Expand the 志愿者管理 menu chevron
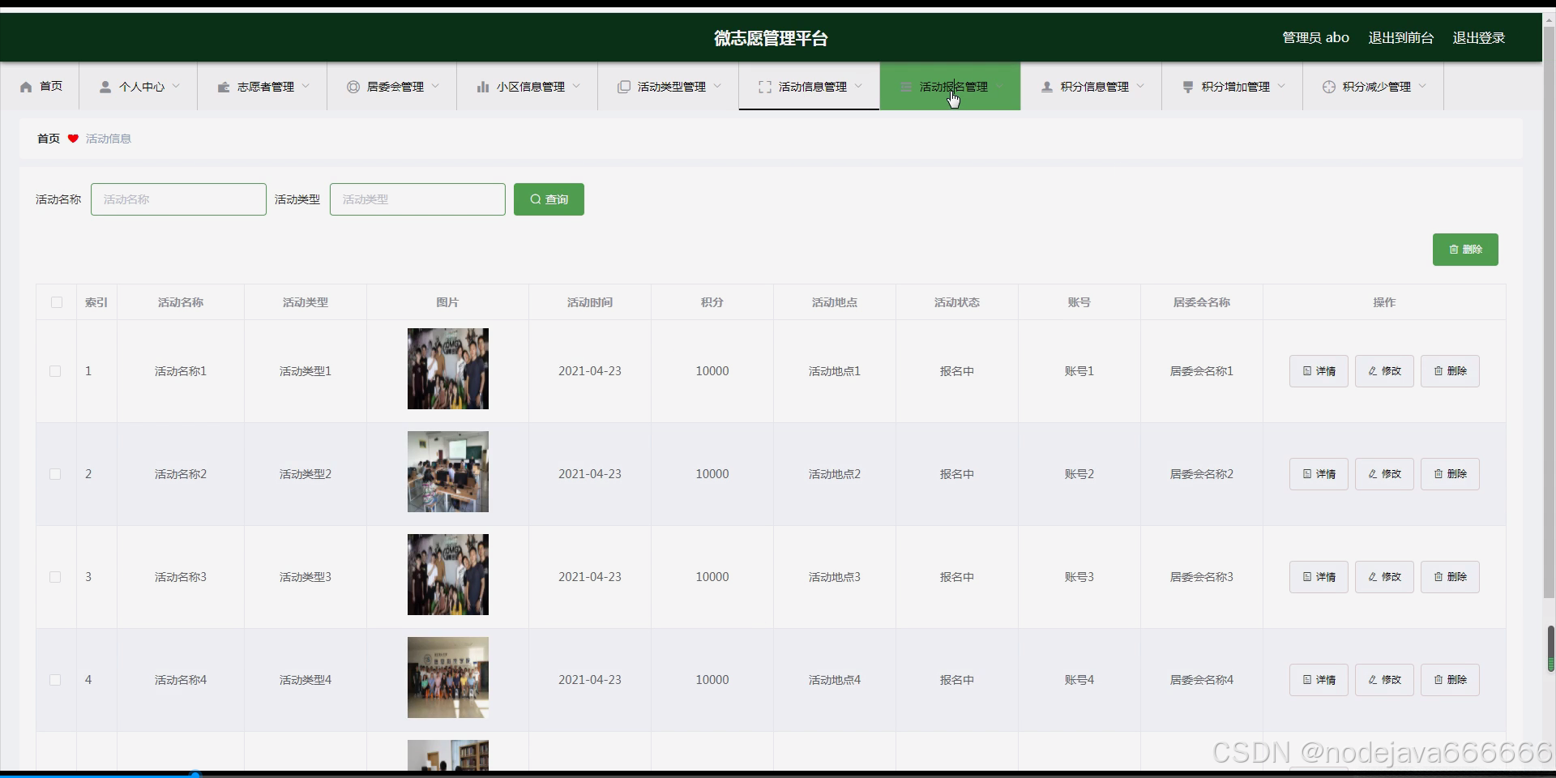1556x778 pixels. [306, 86]
